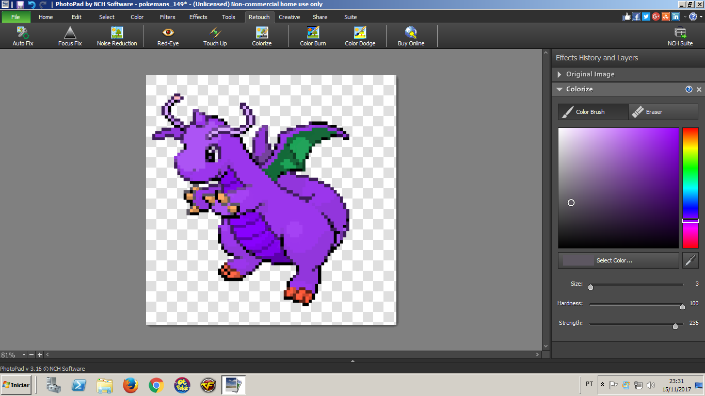Click the save floppy disk icon

[20, 4]
